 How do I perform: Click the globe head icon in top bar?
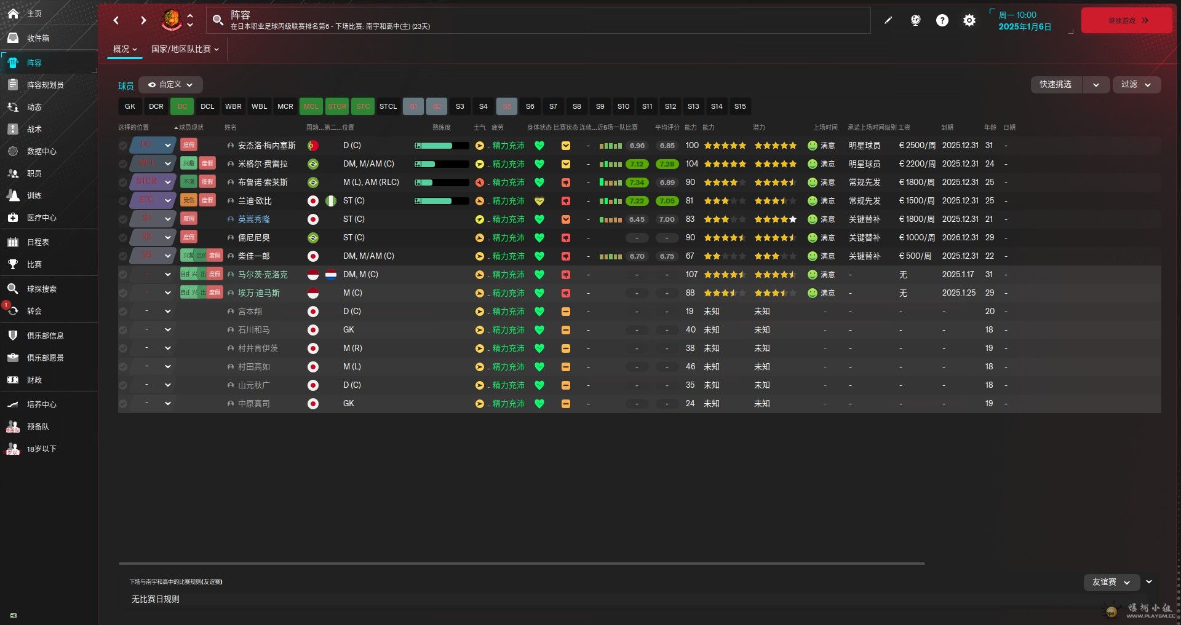[x=915, y=20]
